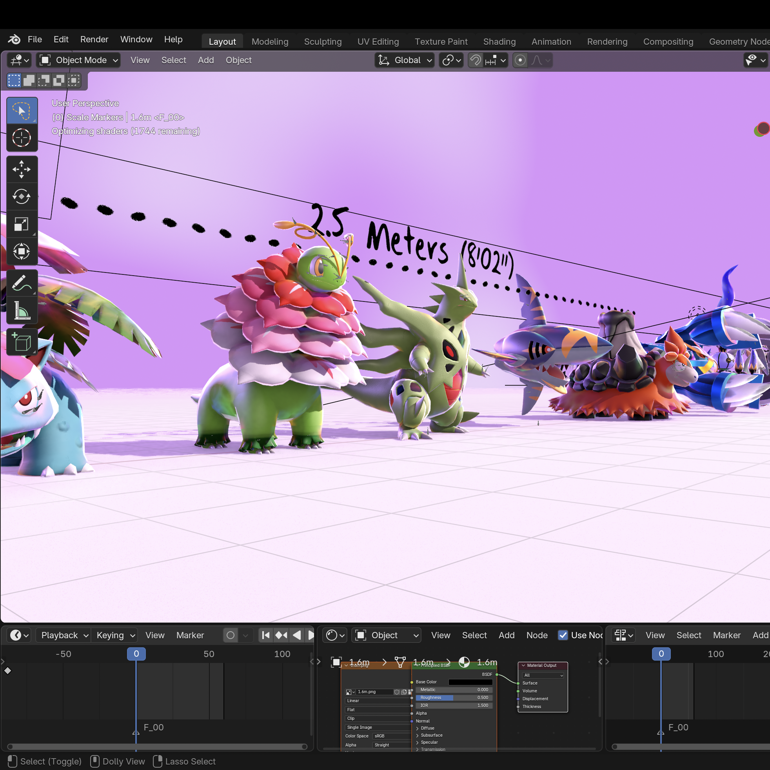Select the 3D Cursor tool
Viewport: 770px width, 770px height.
22,138
